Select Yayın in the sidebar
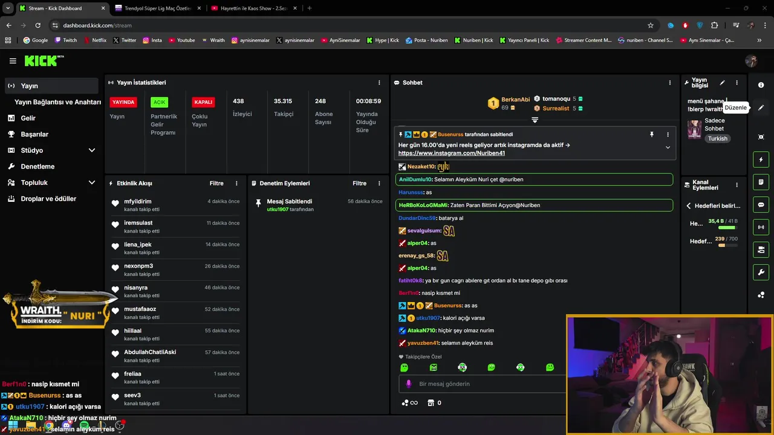 pyautogui.click(x=51, y=86)
